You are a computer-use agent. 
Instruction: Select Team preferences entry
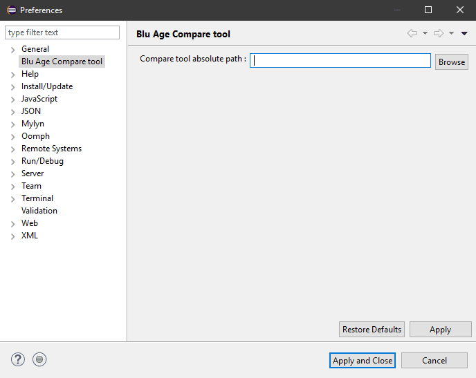(31, 186)
